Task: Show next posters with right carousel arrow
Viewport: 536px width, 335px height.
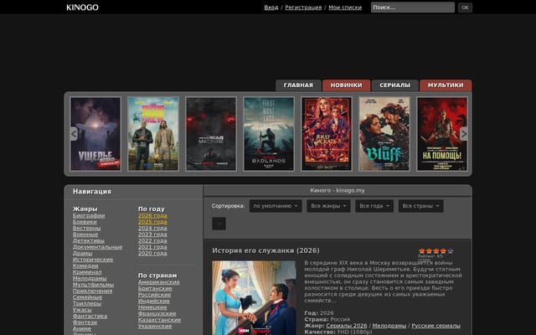Action: [463, 134]
